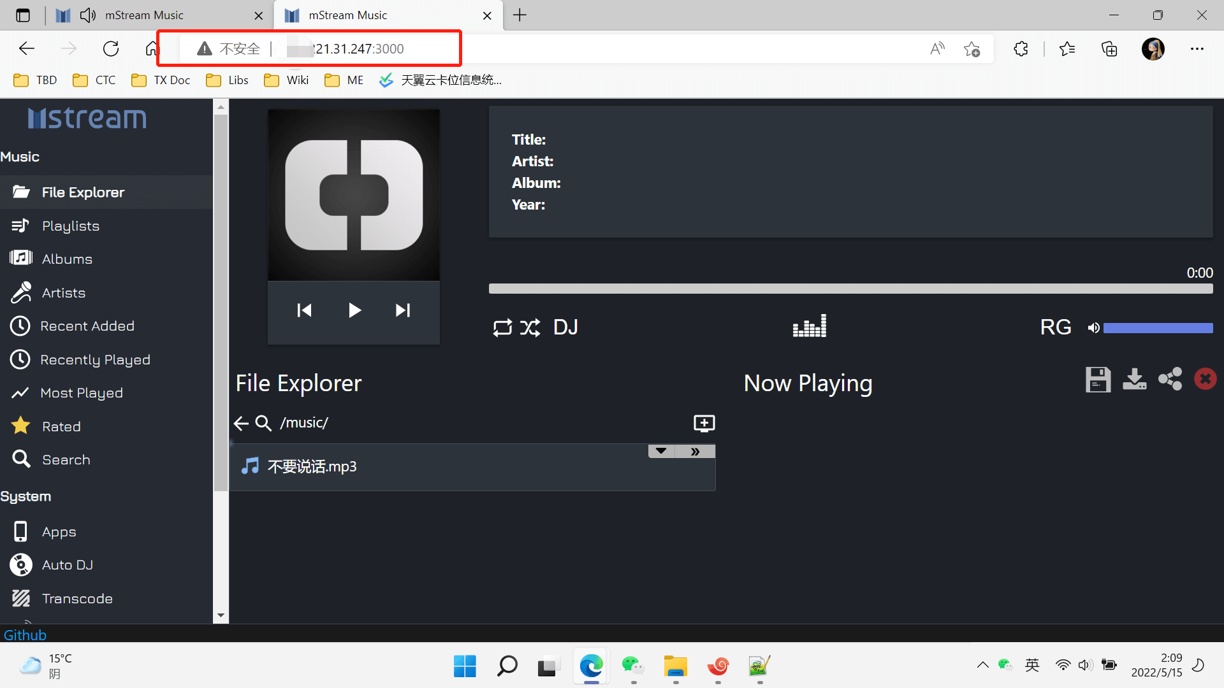Go back one folder in File Explorer
The width and height of the screenshot is (1224, 688).
click(x=241, y=423)
